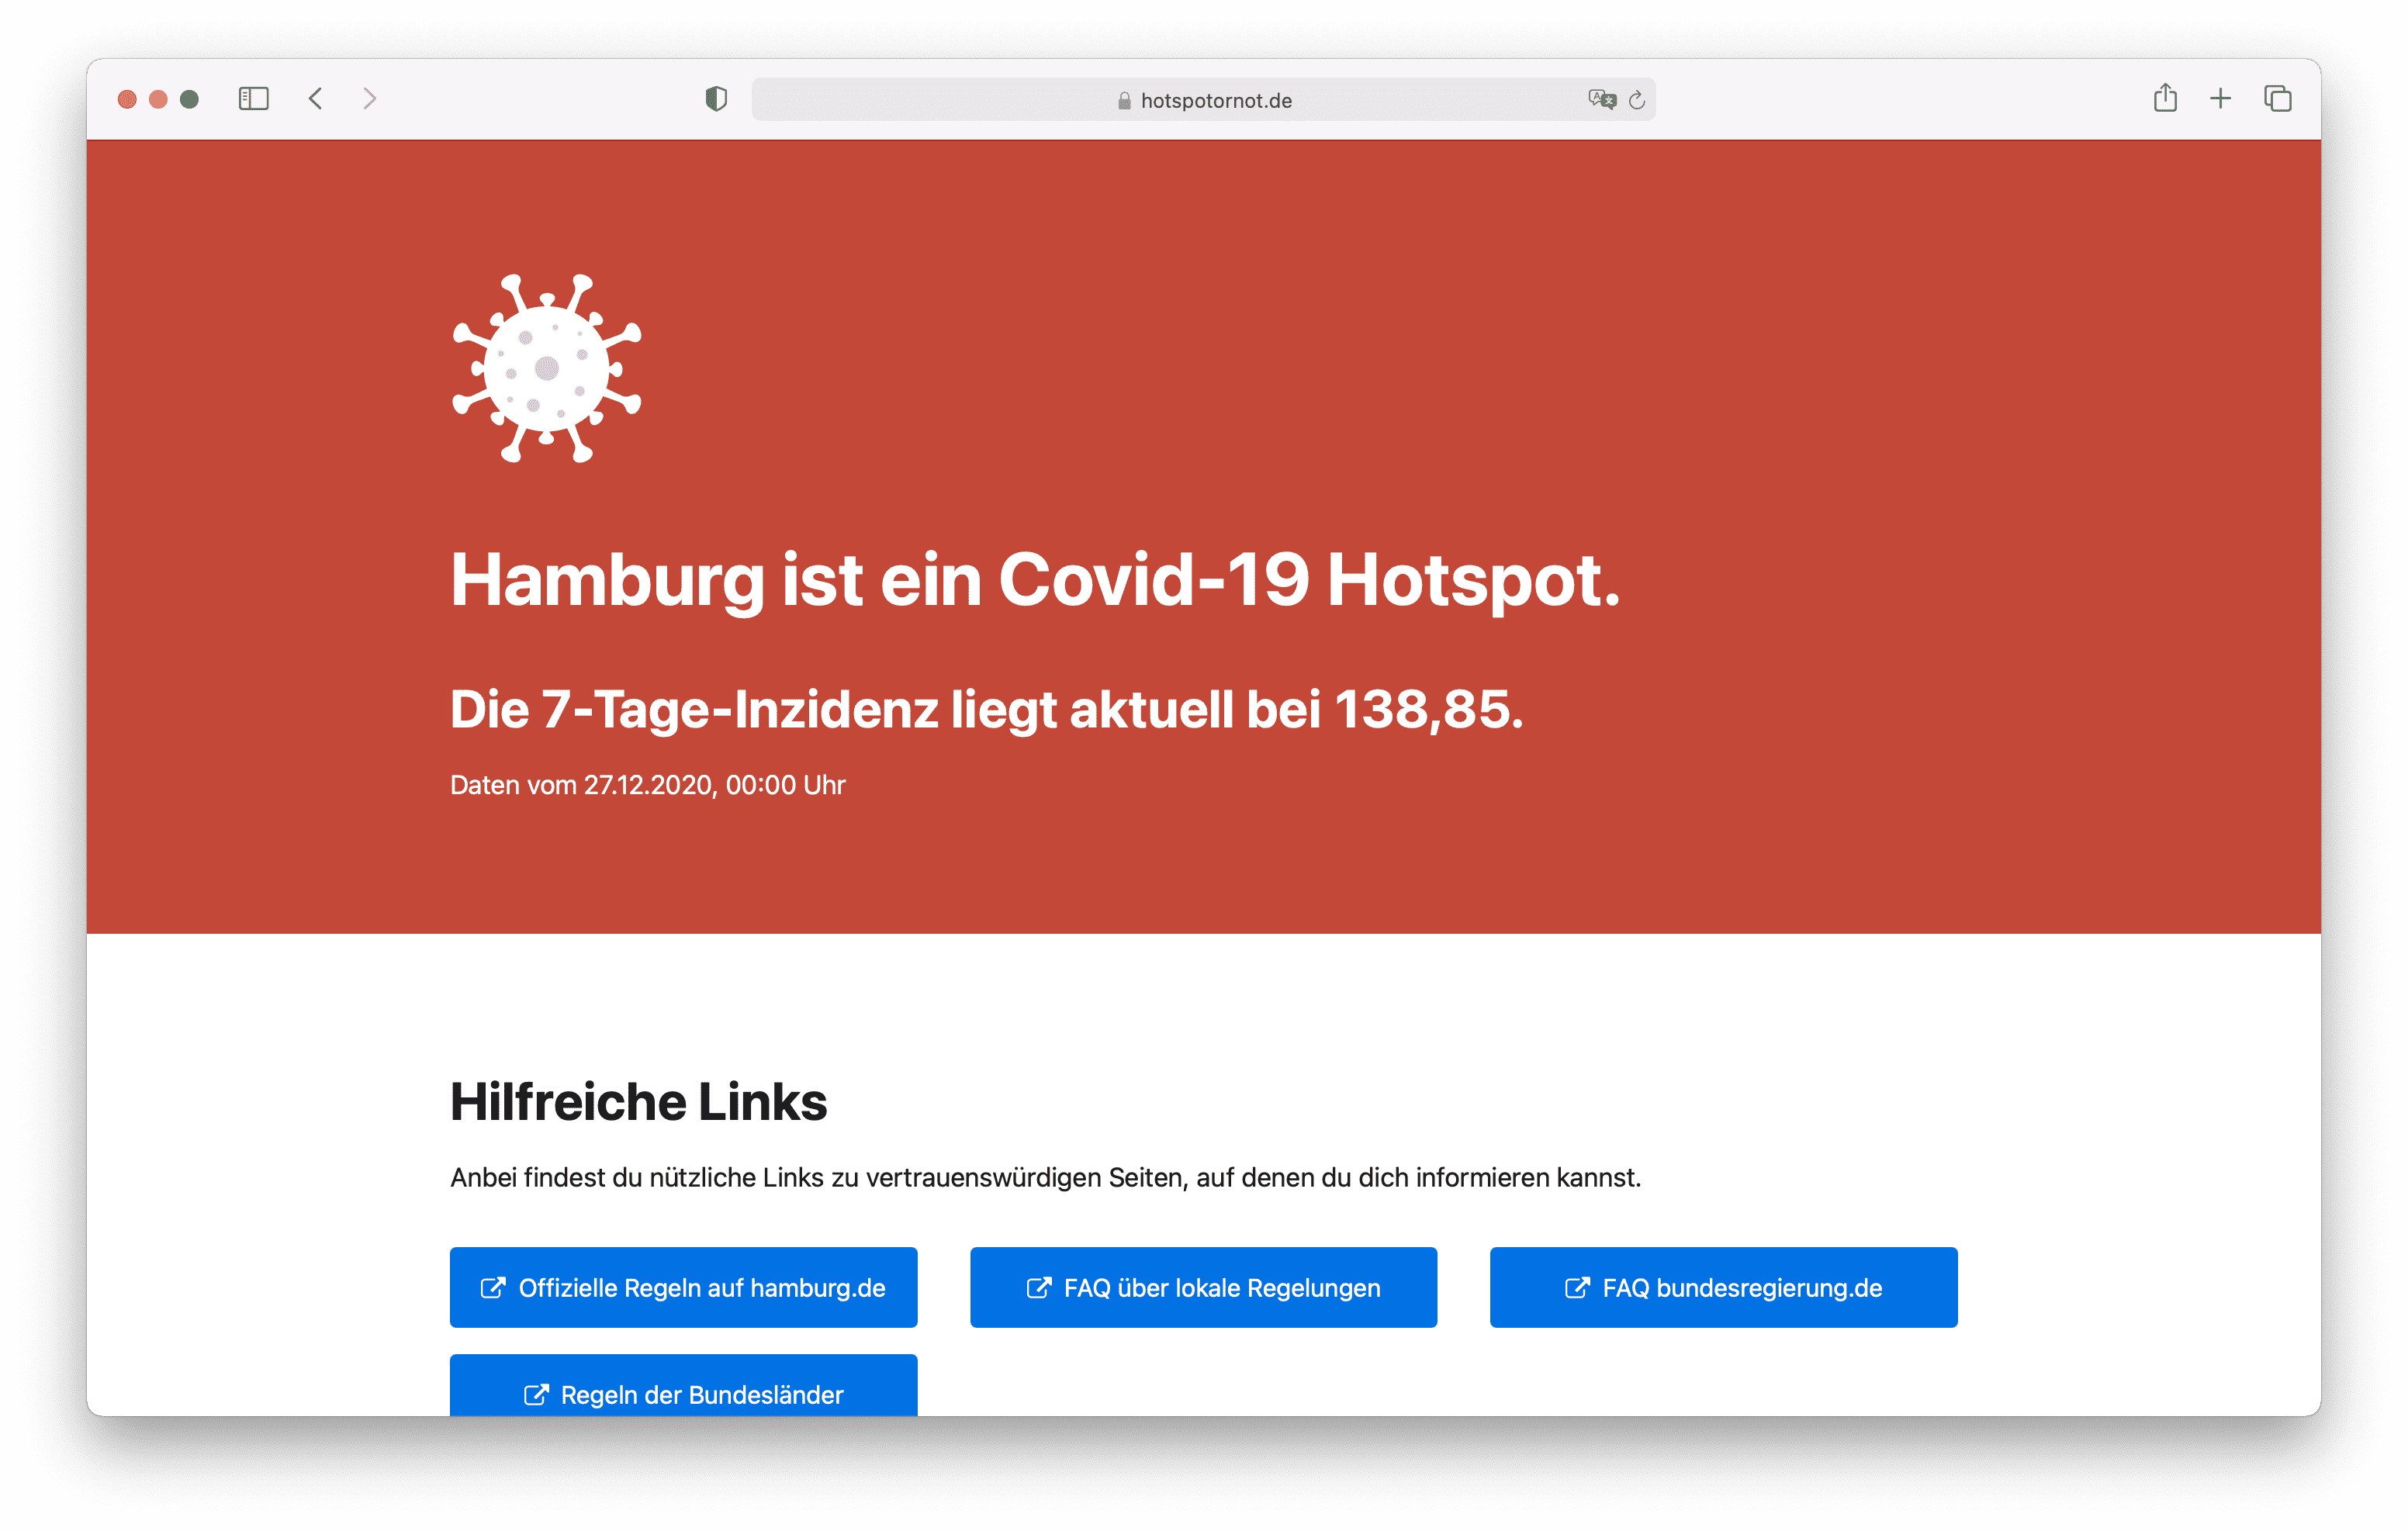Click the 7-Tage-Inzidenz 138,85 text

986,710
